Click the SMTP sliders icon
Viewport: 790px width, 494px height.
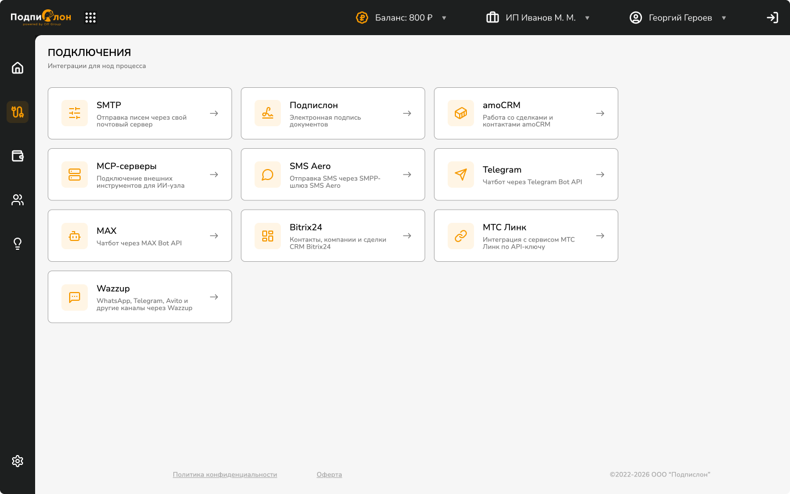pos(75,113)
